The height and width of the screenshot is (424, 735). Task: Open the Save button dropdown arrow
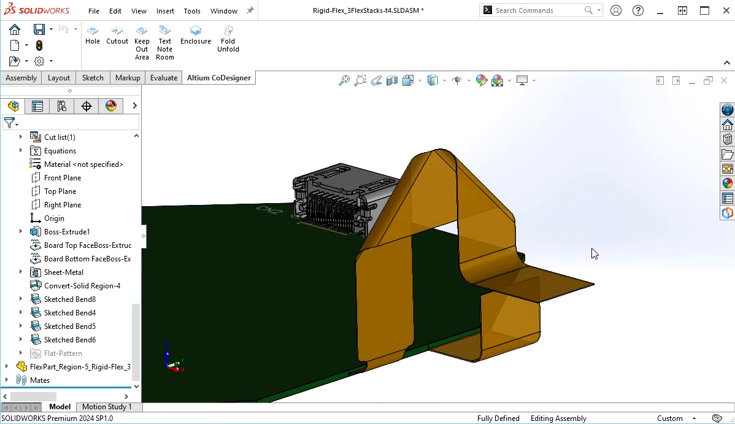51,29
